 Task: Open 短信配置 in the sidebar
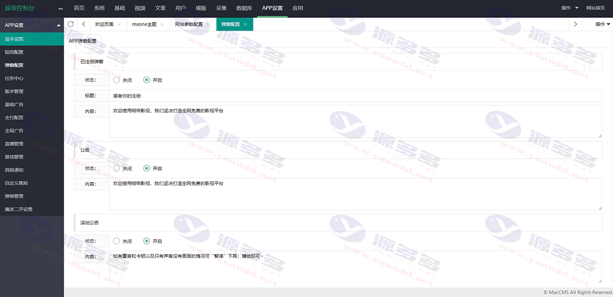(32, 52)
